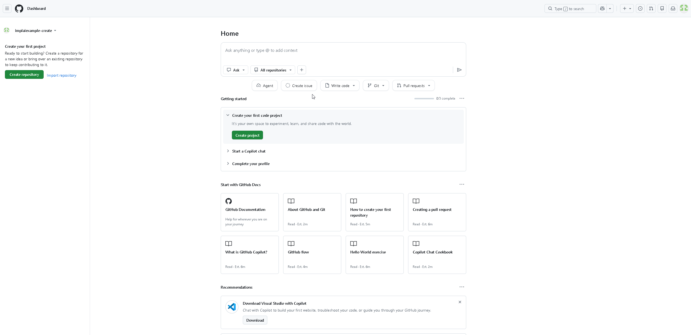Collapse Create your first code project section

point(343,115)
